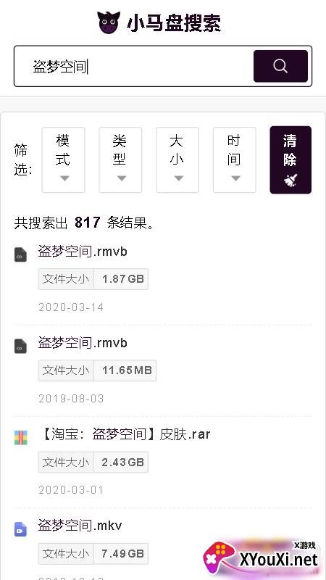Open the 11.65MB 盗梦空间.rmvb result
The width and height of the screenshot is (326, 580).
83,343
